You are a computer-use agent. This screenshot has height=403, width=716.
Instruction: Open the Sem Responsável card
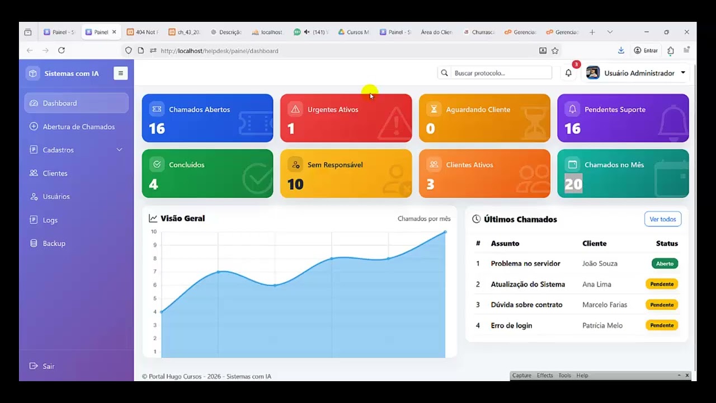(346, 174)
